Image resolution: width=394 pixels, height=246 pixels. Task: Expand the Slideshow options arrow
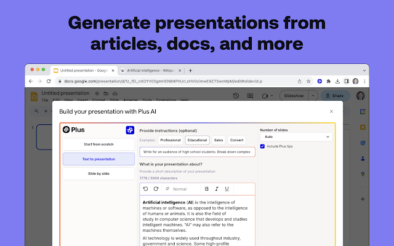coord(313,96)
